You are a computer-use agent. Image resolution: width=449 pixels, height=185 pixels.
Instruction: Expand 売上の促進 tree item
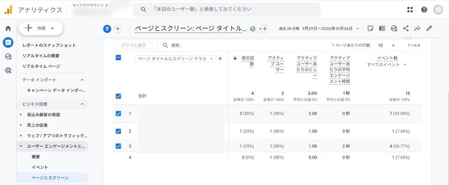pos(21,126)
